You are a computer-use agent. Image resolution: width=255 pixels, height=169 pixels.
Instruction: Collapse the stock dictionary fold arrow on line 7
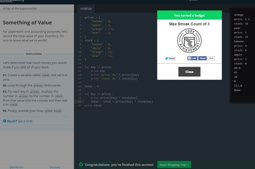click(x=82, y=40)
